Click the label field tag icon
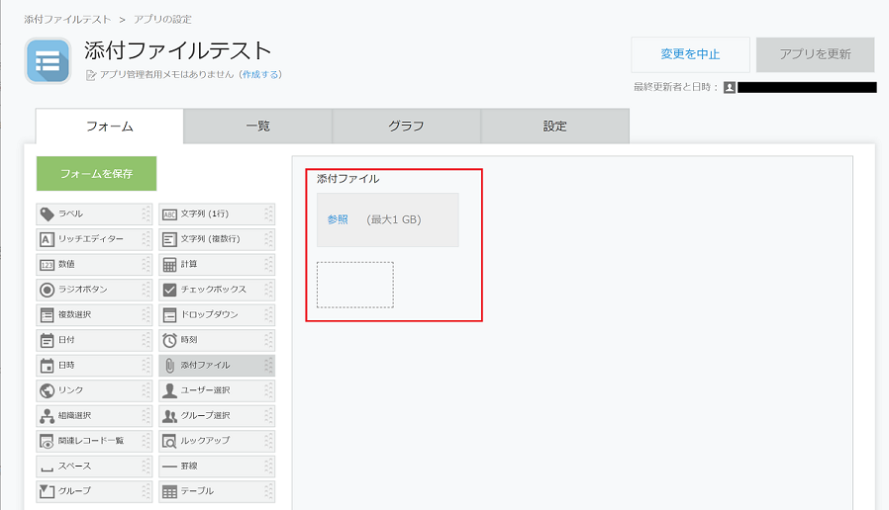Viewport: 889px width, 510px height. [x=47, y=213]
